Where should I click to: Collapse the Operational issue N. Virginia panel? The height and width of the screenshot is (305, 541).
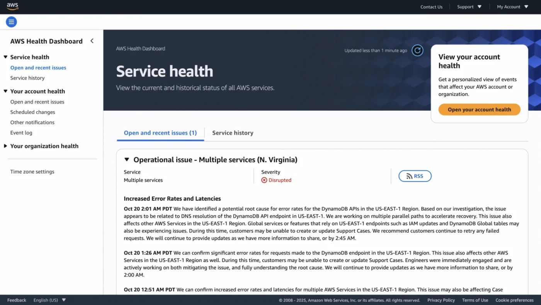127,160
